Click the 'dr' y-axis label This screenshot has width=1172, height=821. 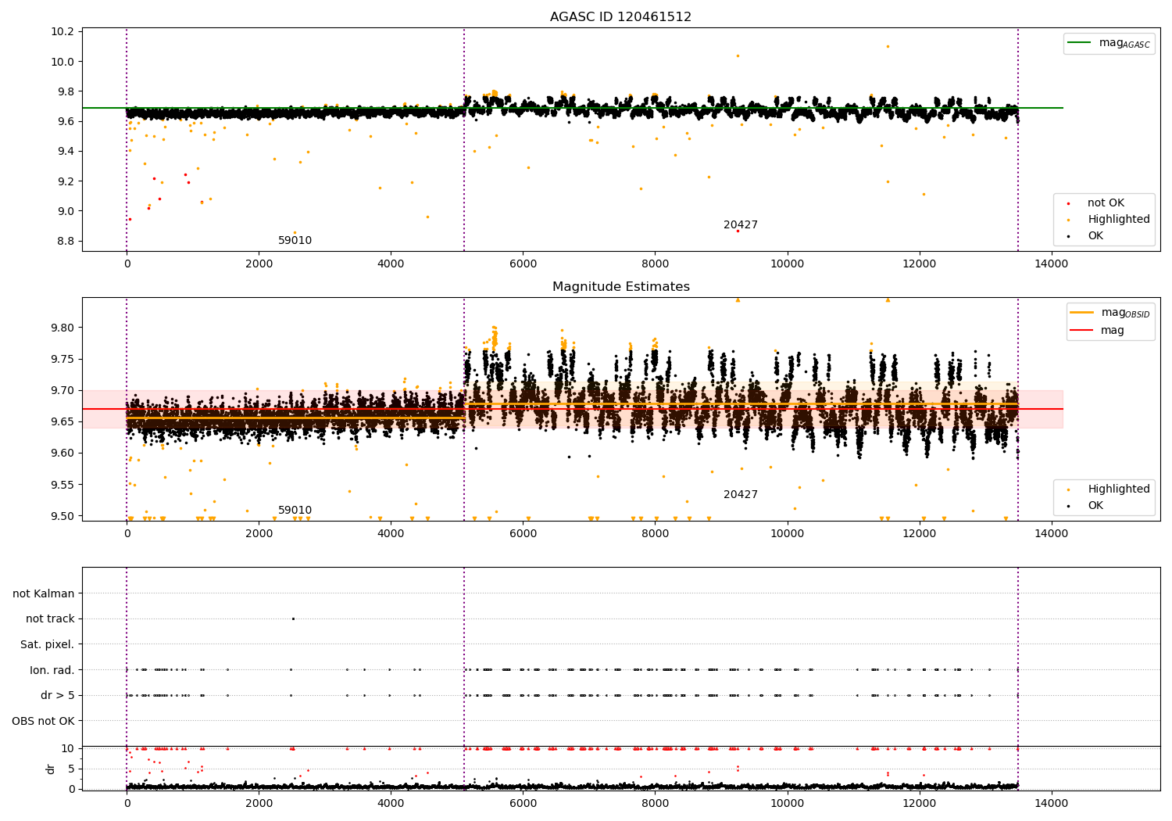[51, 769]
